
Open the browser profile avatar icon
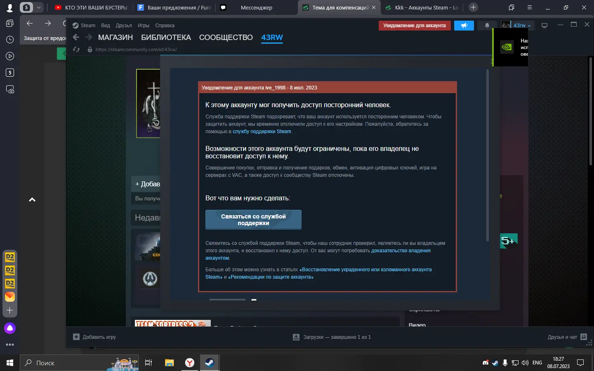click(x=10, y=7)
